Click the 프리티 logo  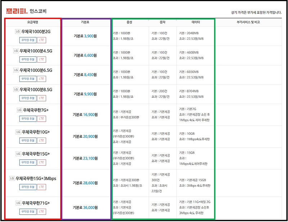pyautogui.click(x=17, y=11)
